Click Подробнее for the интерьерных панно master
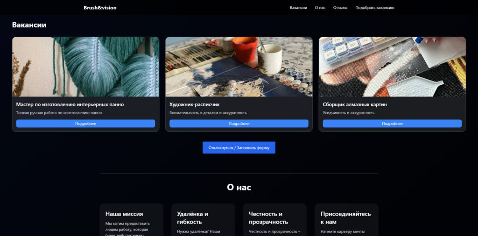This screenshot has width=478, height=236. [86, 123]
